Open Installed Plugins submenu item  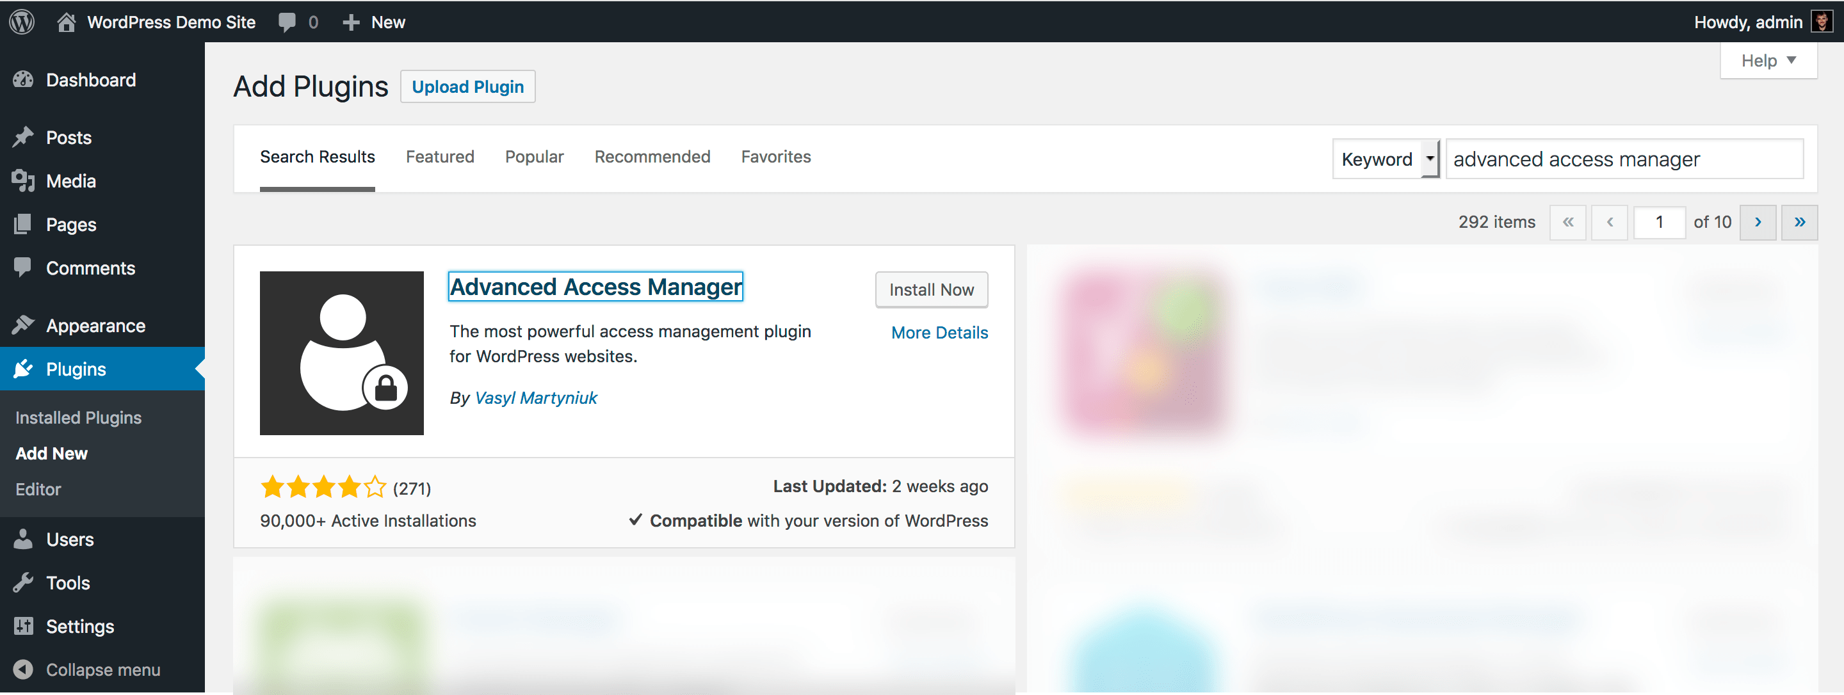pyautogui.click(x=79, y=417)
